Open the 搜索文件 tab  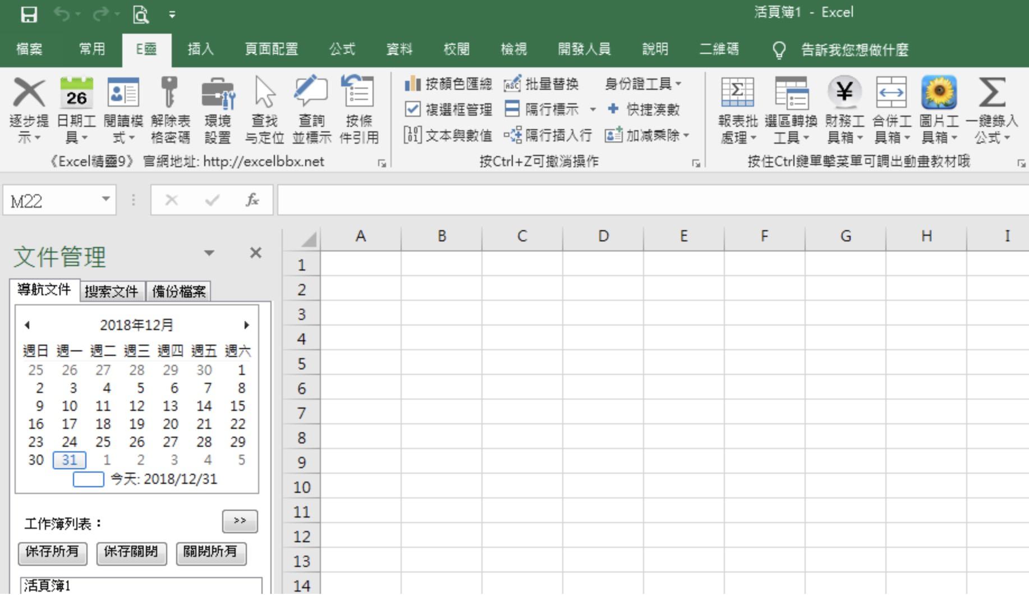click(x=112, y=291)
